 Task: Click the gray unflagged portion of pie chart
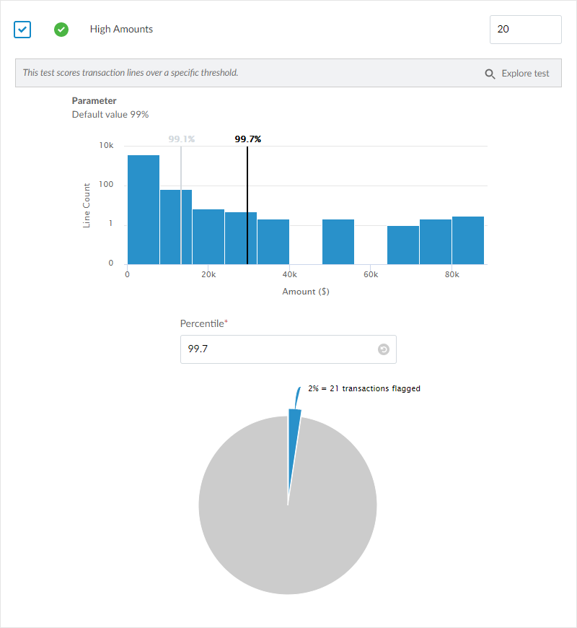pos(288,534)
